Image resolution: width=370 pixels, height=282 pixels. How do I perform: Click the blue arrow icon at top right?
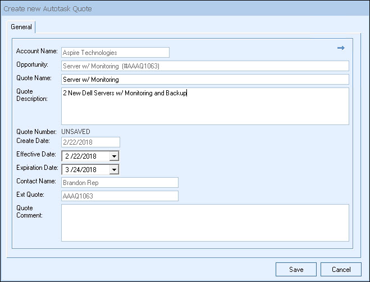coord(341,48)
